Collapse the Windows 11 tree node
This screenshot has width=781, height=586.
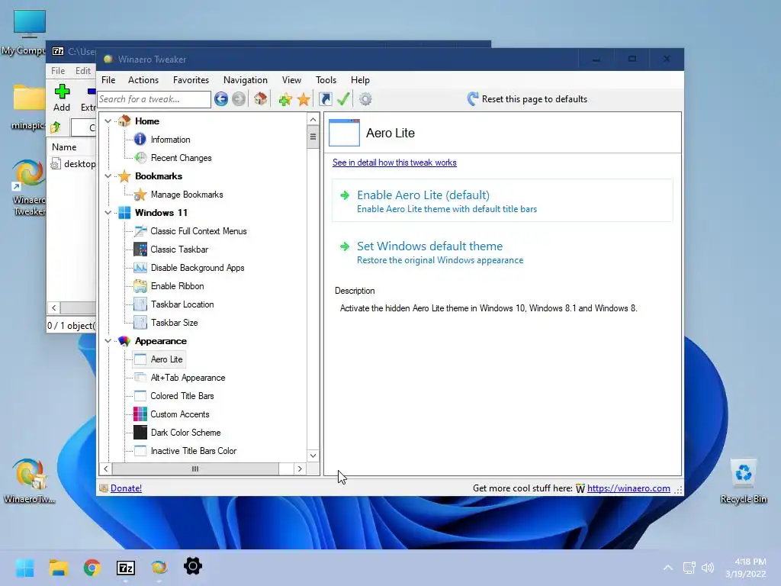tap(108, 213)
